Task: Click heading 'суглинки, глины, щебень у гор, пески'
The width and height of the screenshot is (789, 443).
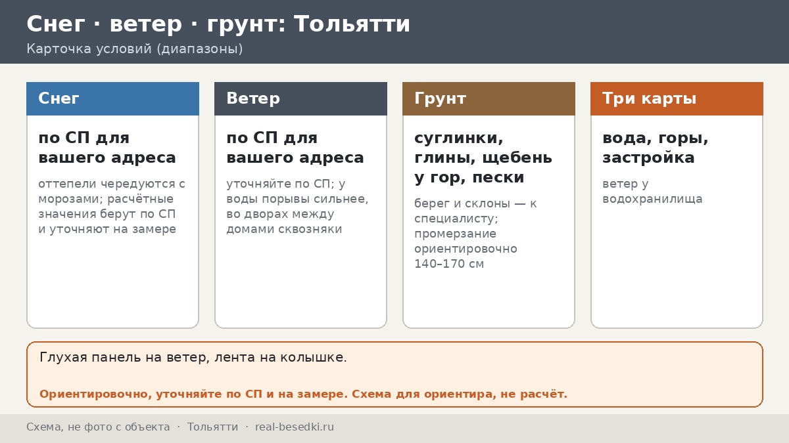Action: coord(483,158)
